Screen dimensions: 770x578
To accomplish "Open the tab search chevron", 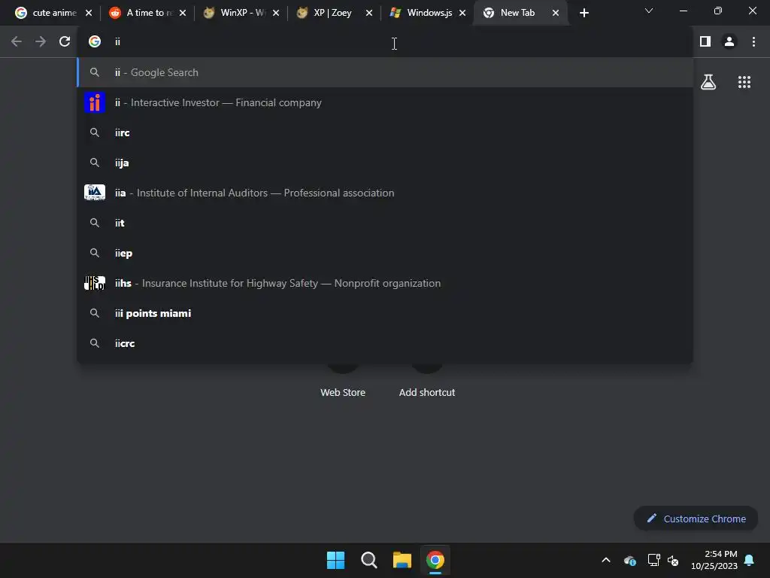I will (x=649, y=11).
